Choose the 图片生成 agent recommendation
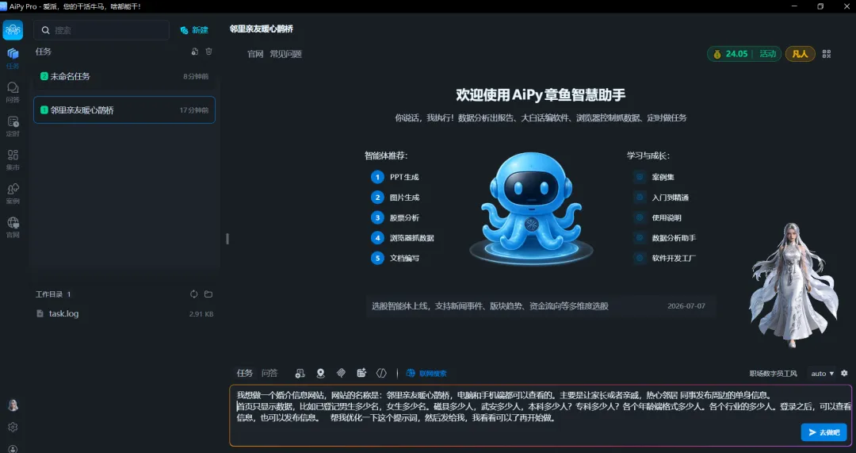 click(x=395, y=198)
